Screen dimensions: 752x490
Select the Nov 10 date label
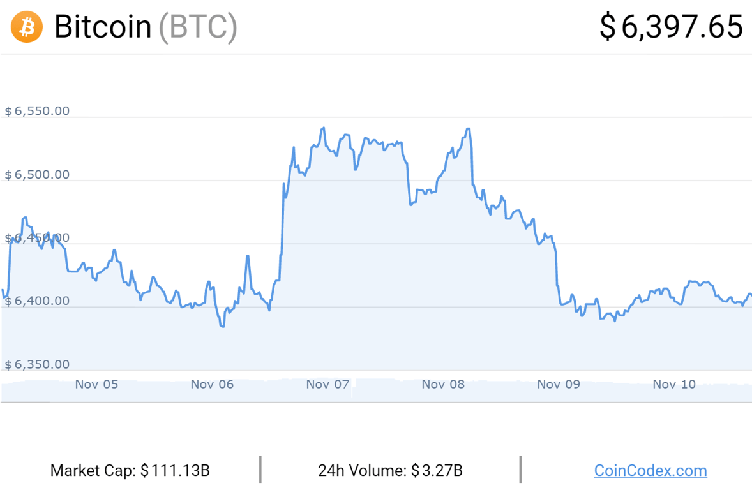click(x=674, y=384)
